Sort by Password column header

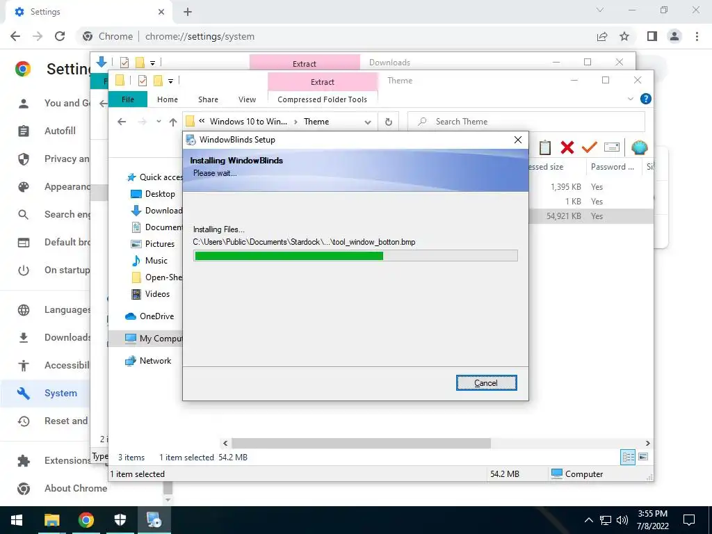[x=612, y=167]
